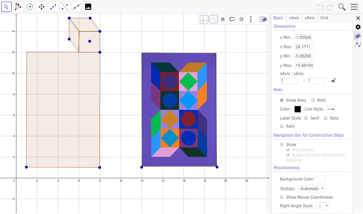Close the properties panel
Screen dimensions: 363x214
tap(358, 18)
